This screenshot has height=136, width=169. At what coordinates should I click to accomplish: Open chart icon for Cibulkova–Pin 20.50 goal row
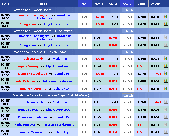pos(166,74)
